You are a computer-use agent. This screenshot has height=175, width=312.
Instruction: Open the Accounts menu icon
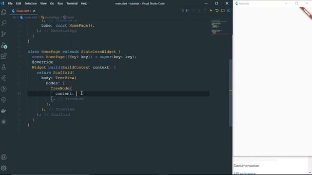tap(3, 157)
